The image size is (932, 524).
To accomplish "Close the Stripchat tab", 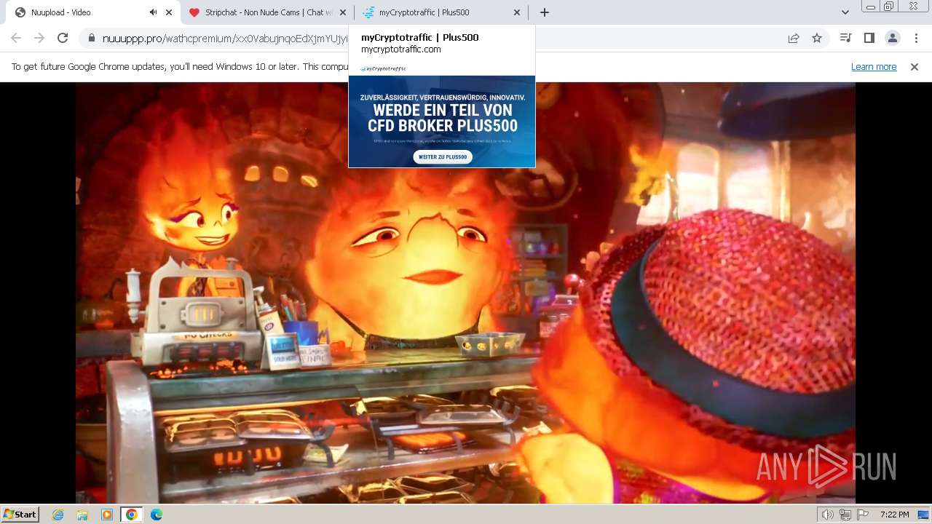I will [x=343, y=12].
